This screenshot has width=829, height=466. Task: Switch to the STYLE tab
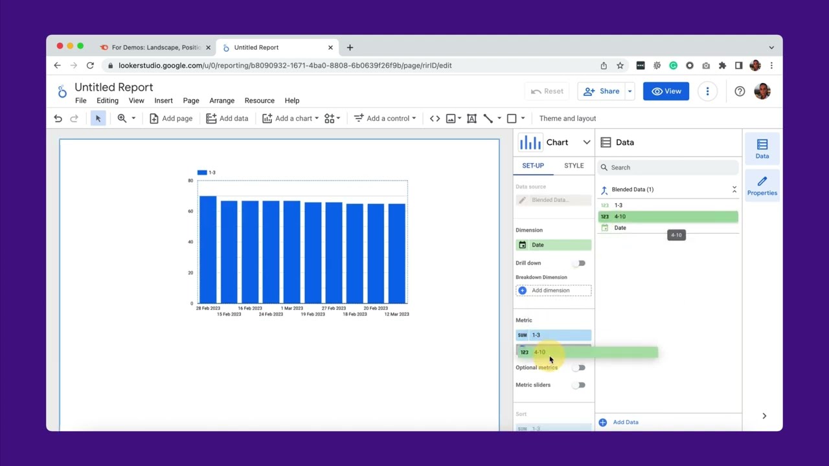573,166
